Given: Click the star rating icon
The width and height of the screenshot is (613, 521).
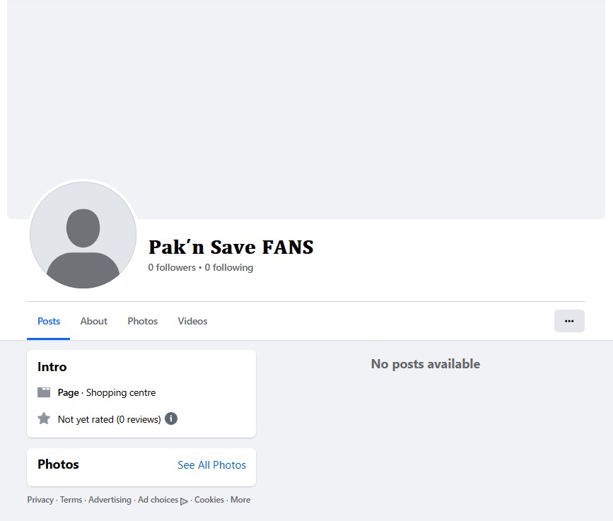Looking at the screenshot, I should point(44,418).
